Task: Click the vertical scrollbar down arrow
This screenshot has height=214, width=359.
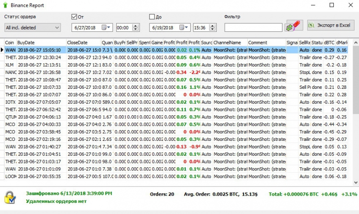Action: 355,183
